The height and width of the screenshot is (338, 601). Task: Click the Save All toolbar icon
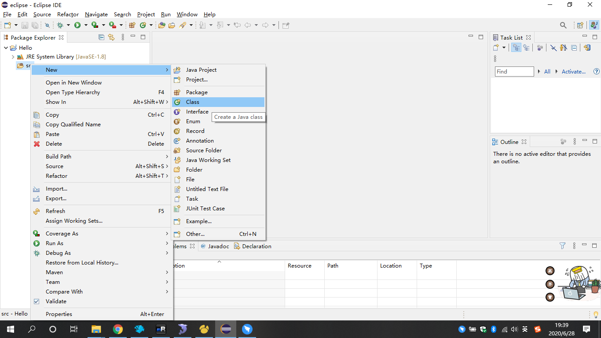34,25
